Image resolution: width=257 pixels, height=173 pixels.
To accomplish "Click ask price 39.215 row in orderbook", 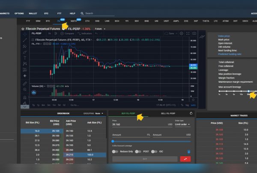I will pos(85,155).
